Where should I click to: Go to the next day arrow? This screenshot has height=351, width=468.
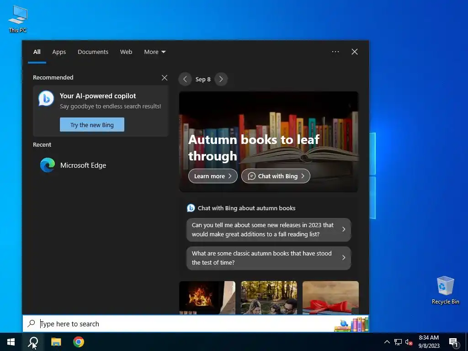tap(221, 79)
